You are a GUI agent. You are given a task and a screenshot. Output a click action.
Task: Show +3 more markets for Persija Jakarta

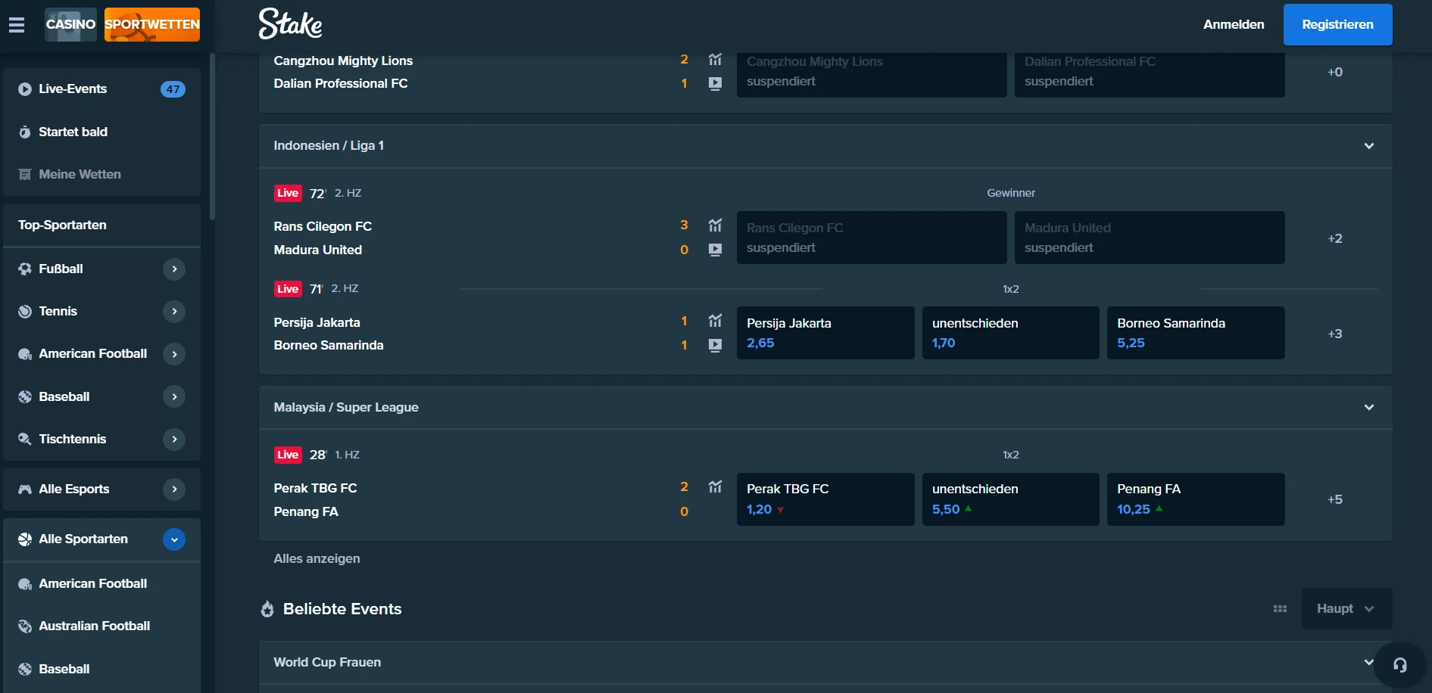[x=1335, y=334]
